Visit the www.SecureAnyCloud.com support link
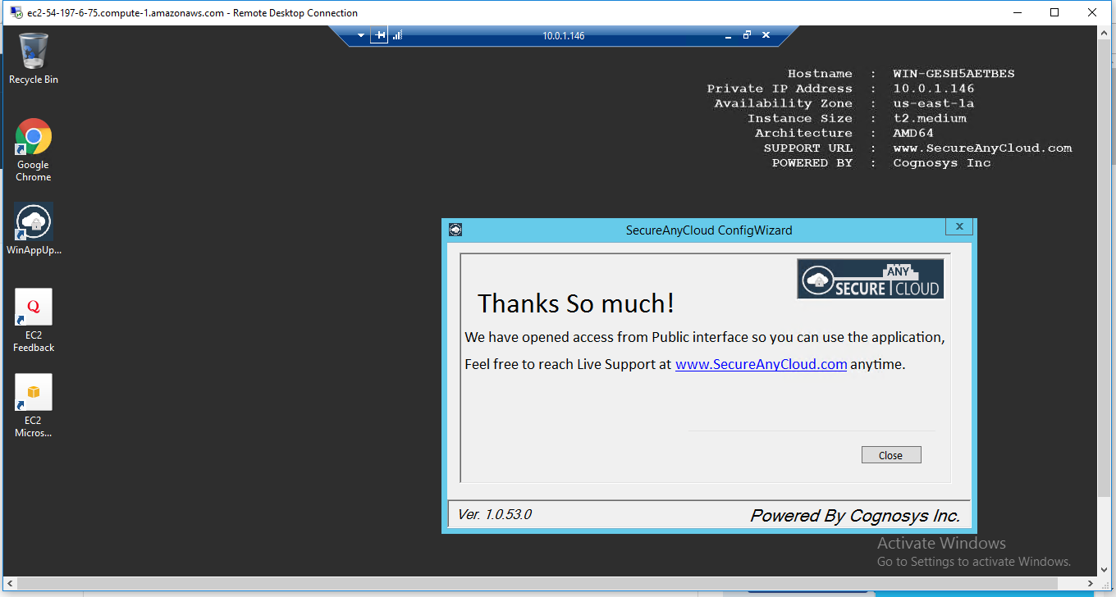This screenshot has width=1116, height=597. click(x=760, y=364)
